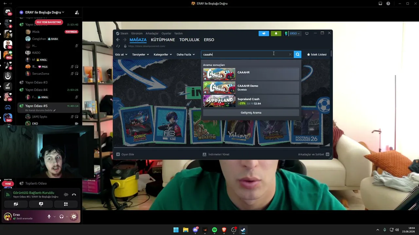419x235 pixels.
Task: Go back in Steam store navigation
Action: click(118, 40)
